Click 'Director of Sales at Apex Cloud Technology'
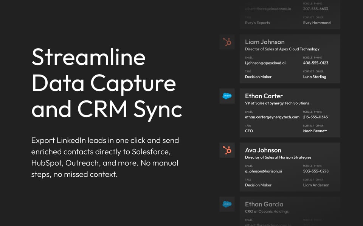This screenshot has height=226, width=363. [282, 49]
